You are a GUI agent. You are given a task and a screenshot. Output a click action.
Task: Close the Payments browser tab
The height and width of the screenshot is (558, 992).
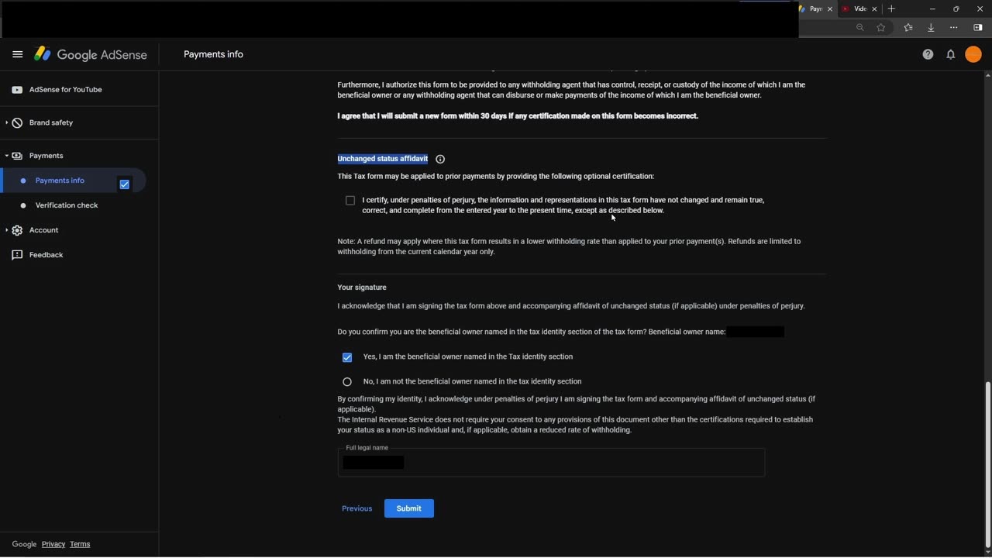[x=830, y=9]
